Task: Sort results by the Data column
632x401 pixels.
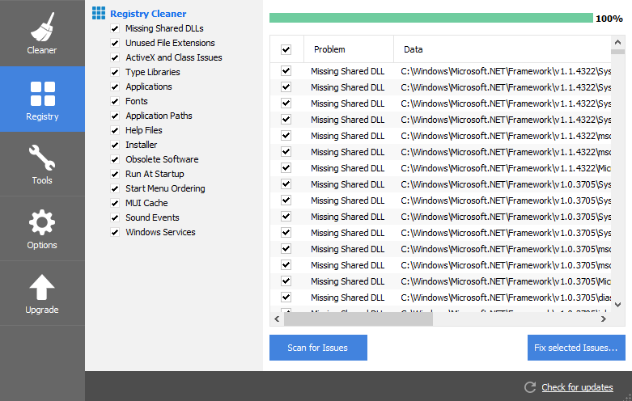Action: [502, 49]
